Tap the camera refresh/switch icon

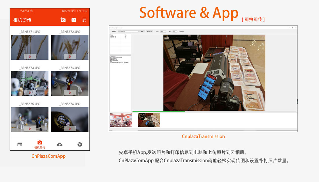(x=74, y=20)
